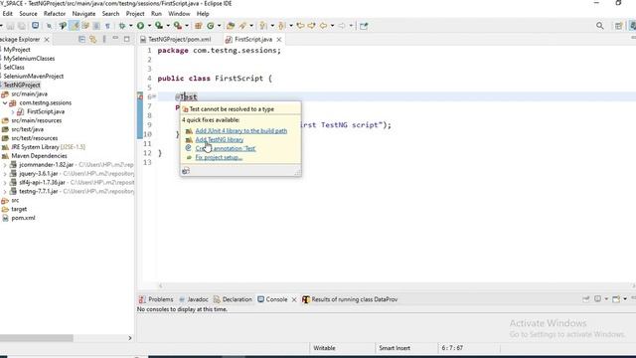Open the External Tools dropdown arrow
Screen dimensions: 636x358
187,26
